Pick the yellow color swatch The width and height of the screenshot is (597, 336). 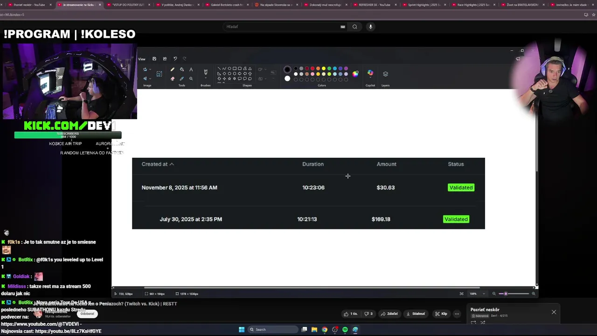pos(324,69)
